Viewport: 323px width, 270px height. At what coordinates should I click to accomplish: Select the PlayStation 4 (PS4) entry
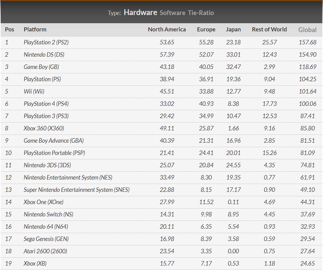coord(46,104)
